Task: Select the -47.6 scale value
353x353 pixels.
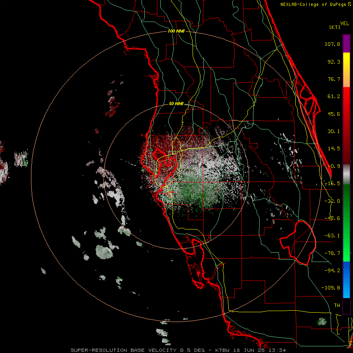Action: click(332, 218)
